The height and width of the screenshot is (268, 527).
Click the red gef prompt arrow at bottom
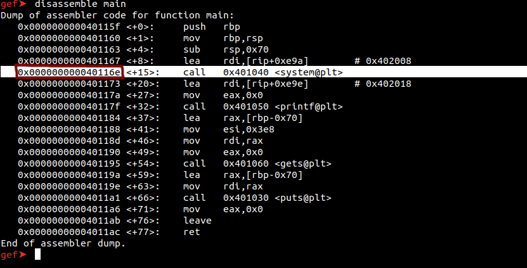tap(23, 255)
